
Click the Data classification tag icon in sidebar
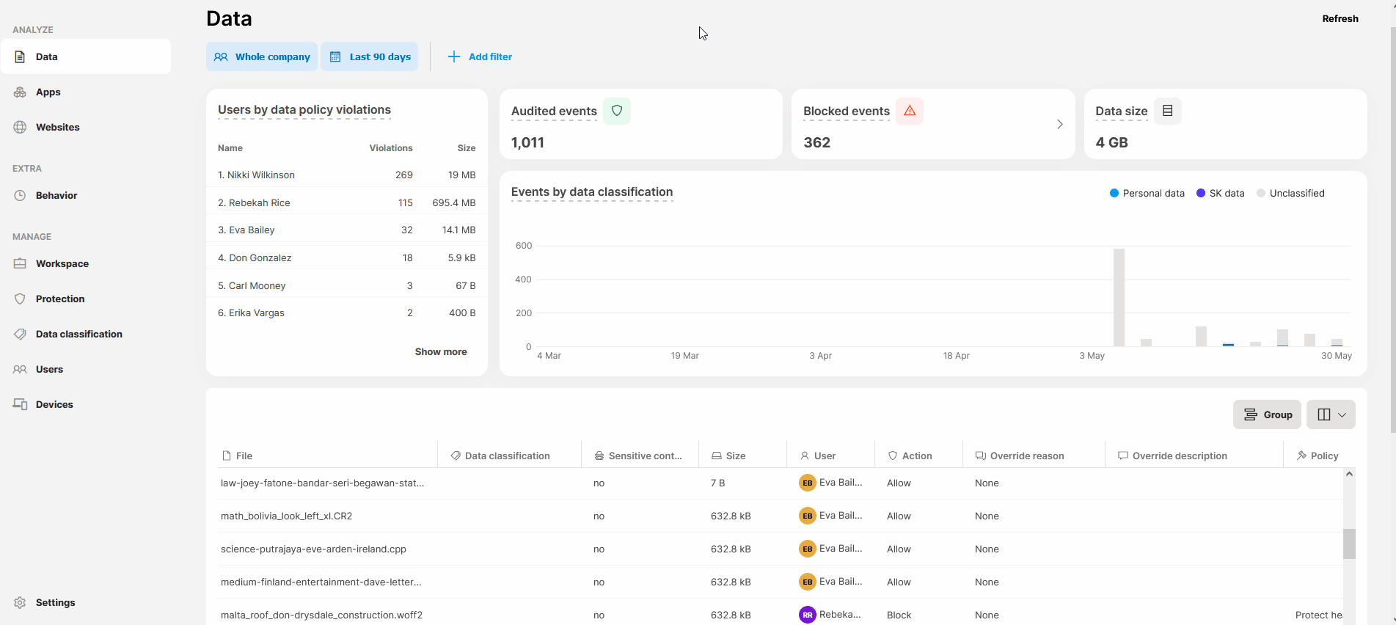click(20, 334)
